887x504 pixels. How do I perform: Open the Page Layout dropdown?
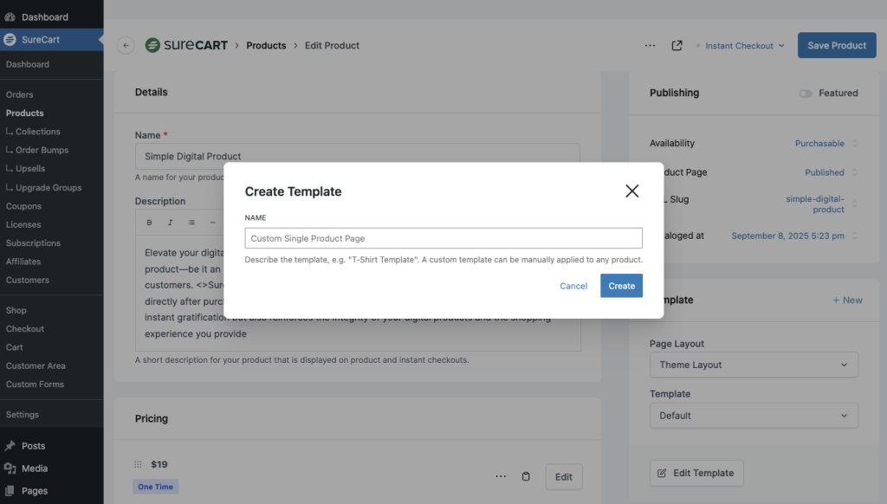point(754,365)
